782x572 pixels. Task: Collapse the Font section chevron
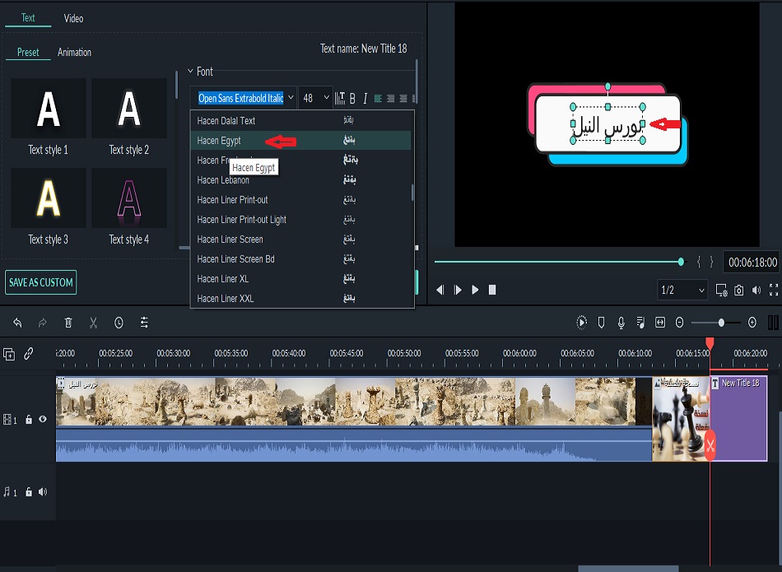click(190, 72)
